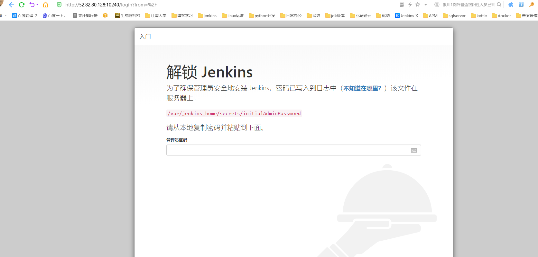This screenshot has width=538, height=257.
Task: Click the 入门 dialog title
Action: 145,37
